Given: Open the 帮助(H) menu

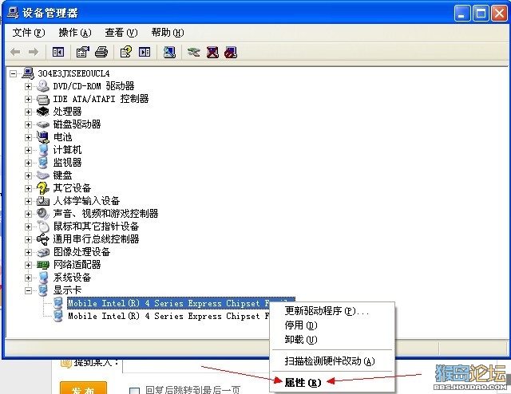Looking at the screenshot, I should pos(168,33).
